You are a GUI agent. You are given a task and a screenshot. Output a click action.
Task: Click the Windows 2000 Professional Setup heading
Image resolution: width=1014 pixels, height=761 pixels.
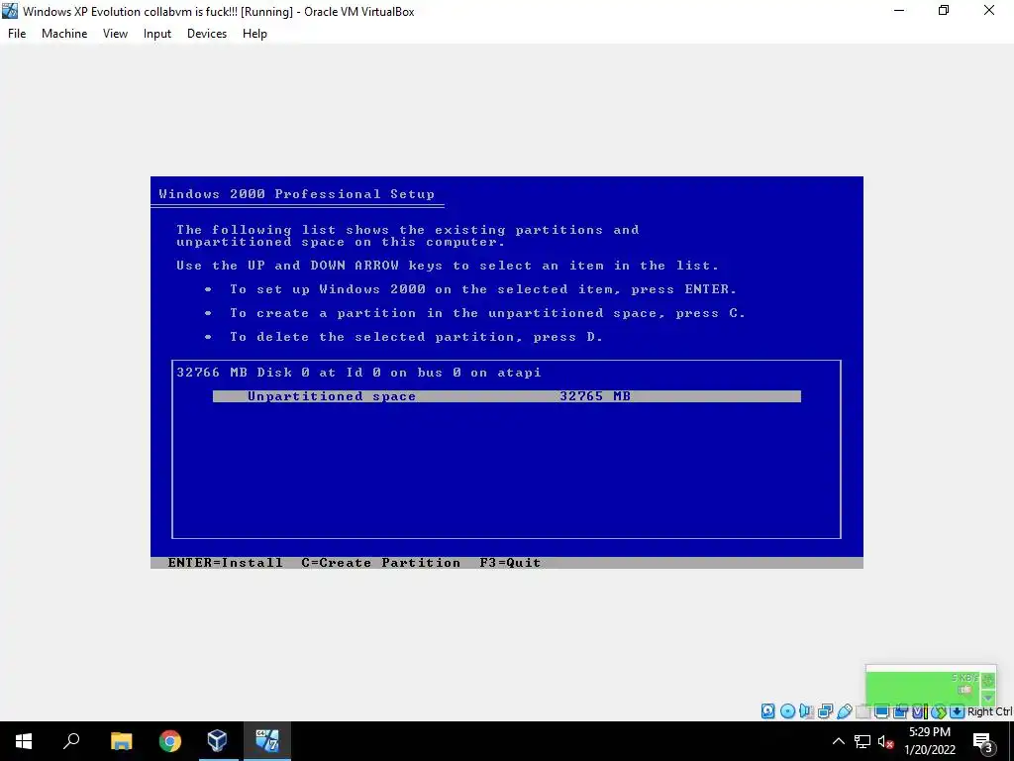[297, 194]
